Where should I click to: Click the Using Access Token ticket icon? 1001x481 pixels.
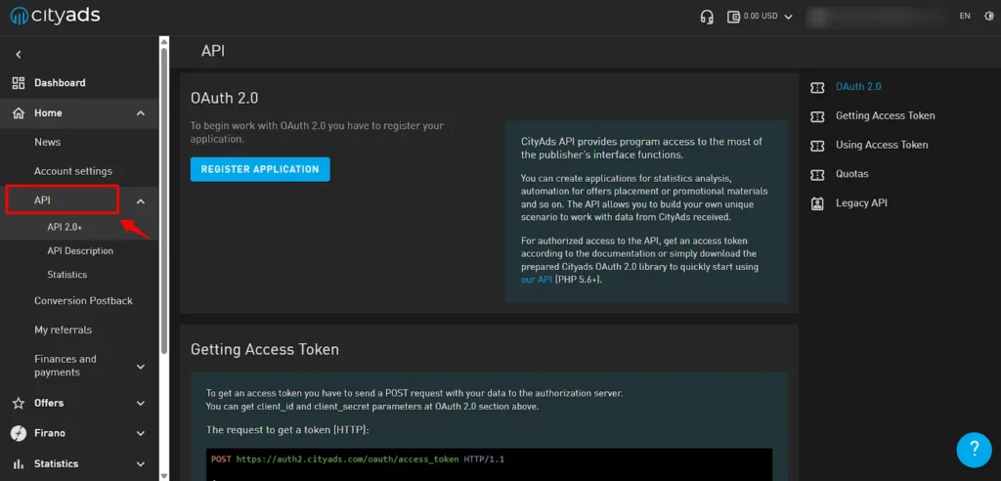(x=817, y=146)
